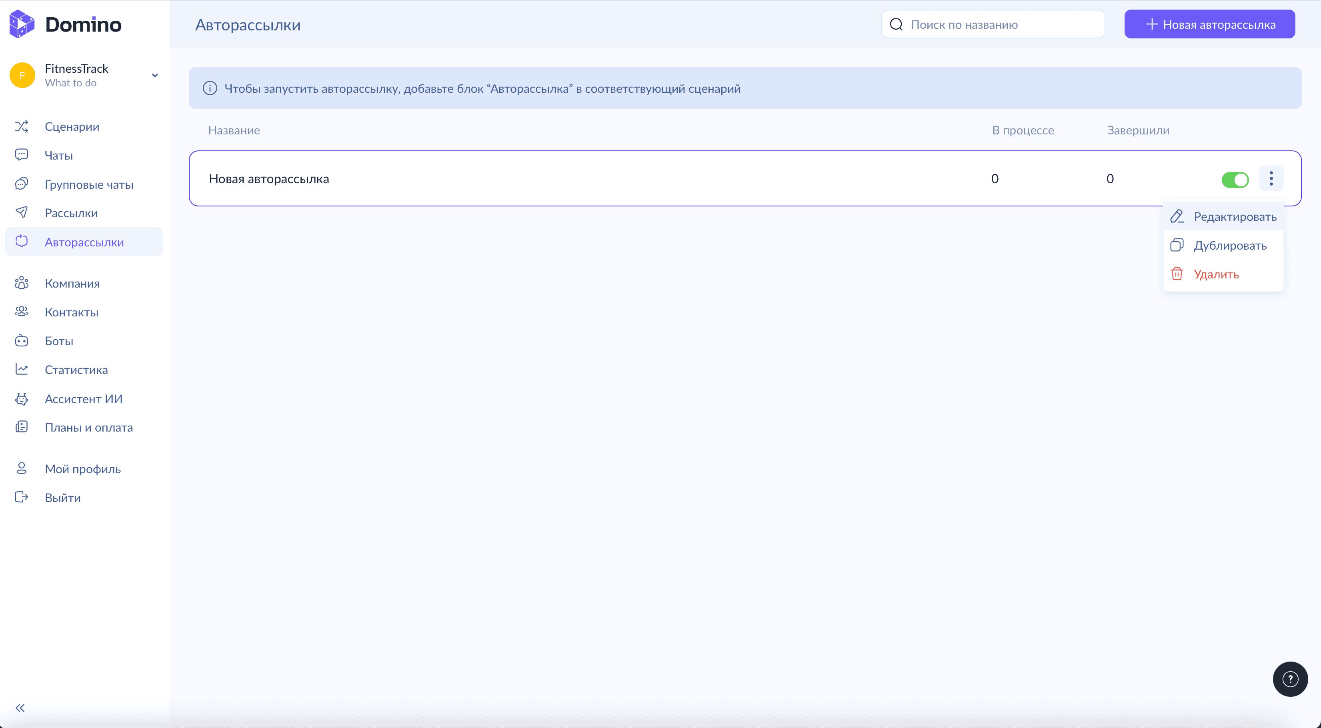This screenshot has width=1321, height=728.
Task: Click the Domino brand name
Action: coord(83,24)
